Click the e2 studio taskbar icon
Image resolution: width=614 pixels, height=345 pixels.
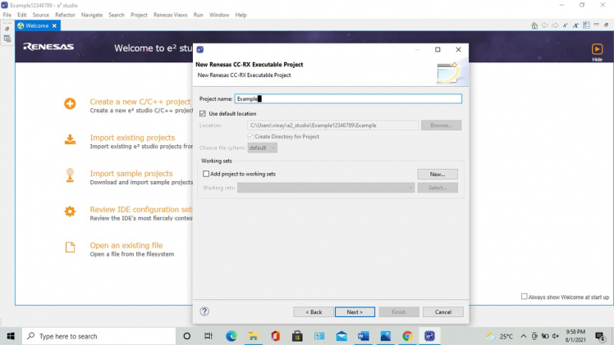coord(429,336)
